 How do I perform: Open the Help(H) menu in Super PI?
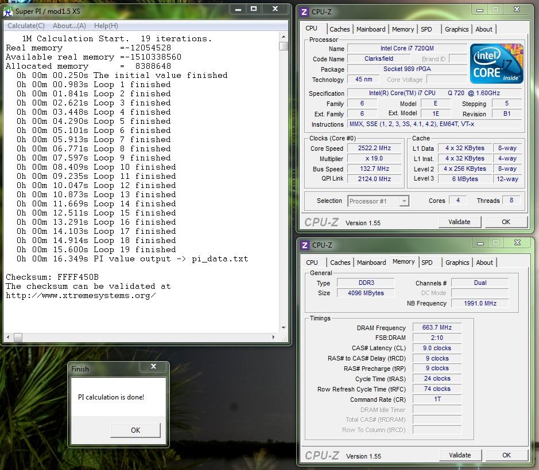tap(106, 26)
